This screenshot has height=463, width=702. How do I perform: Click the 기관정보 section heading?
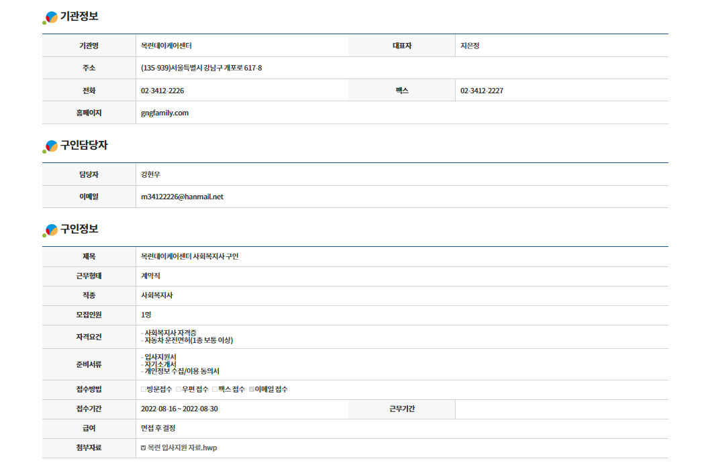[x=79, y=16]
